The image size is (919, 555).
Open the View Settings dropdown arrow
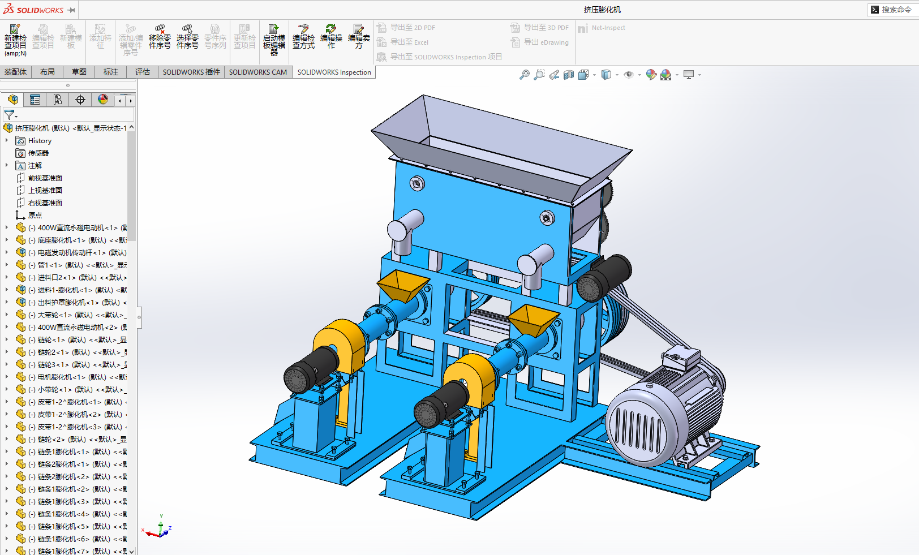tap(699, 75)
